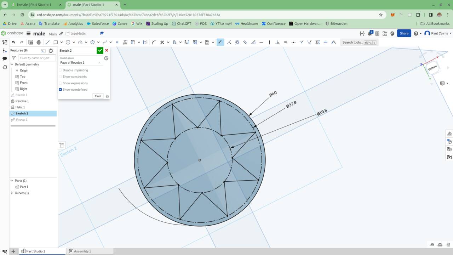The height and width of the screenshot is (255, 453).
Task: Click the Filter by name field
Action: click(37, 58)
